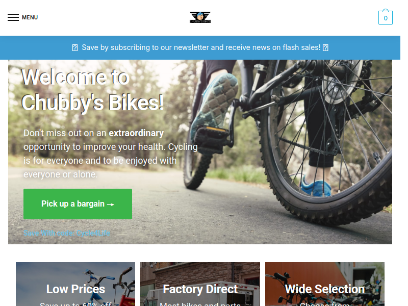Select the Welcome to Chubby's Bikes heading
408x306 pixels.
(92, 90)
